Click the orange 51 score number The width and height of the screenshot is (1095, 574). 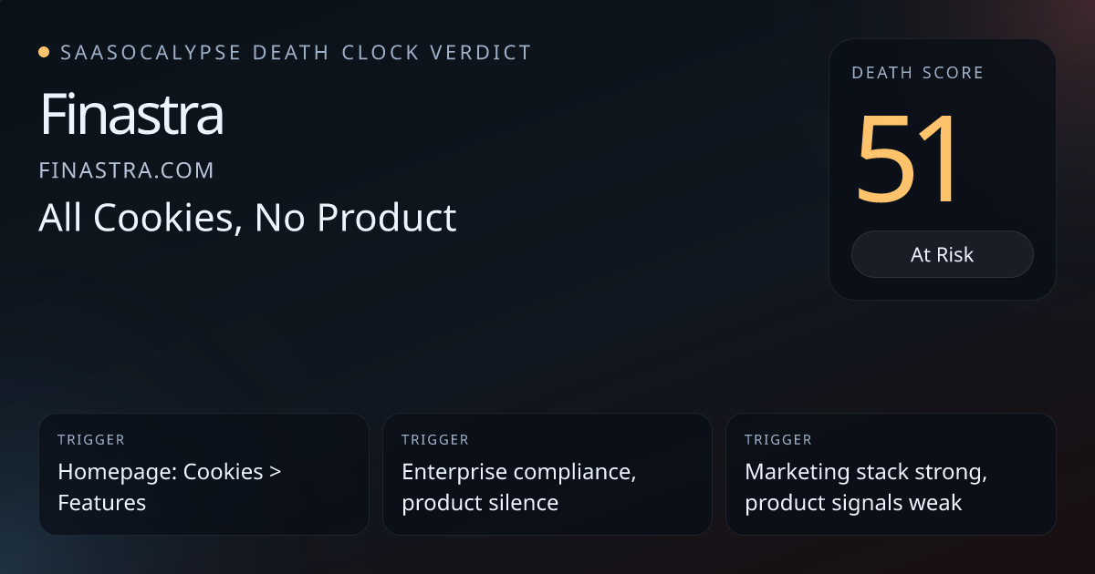click(908, 158)
